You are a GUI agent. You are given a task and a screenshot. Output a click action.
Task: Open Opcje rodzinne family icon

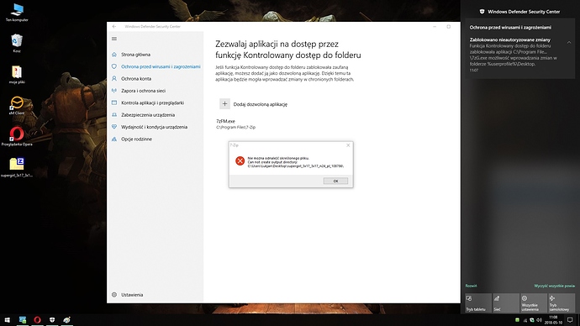point(114,139)
